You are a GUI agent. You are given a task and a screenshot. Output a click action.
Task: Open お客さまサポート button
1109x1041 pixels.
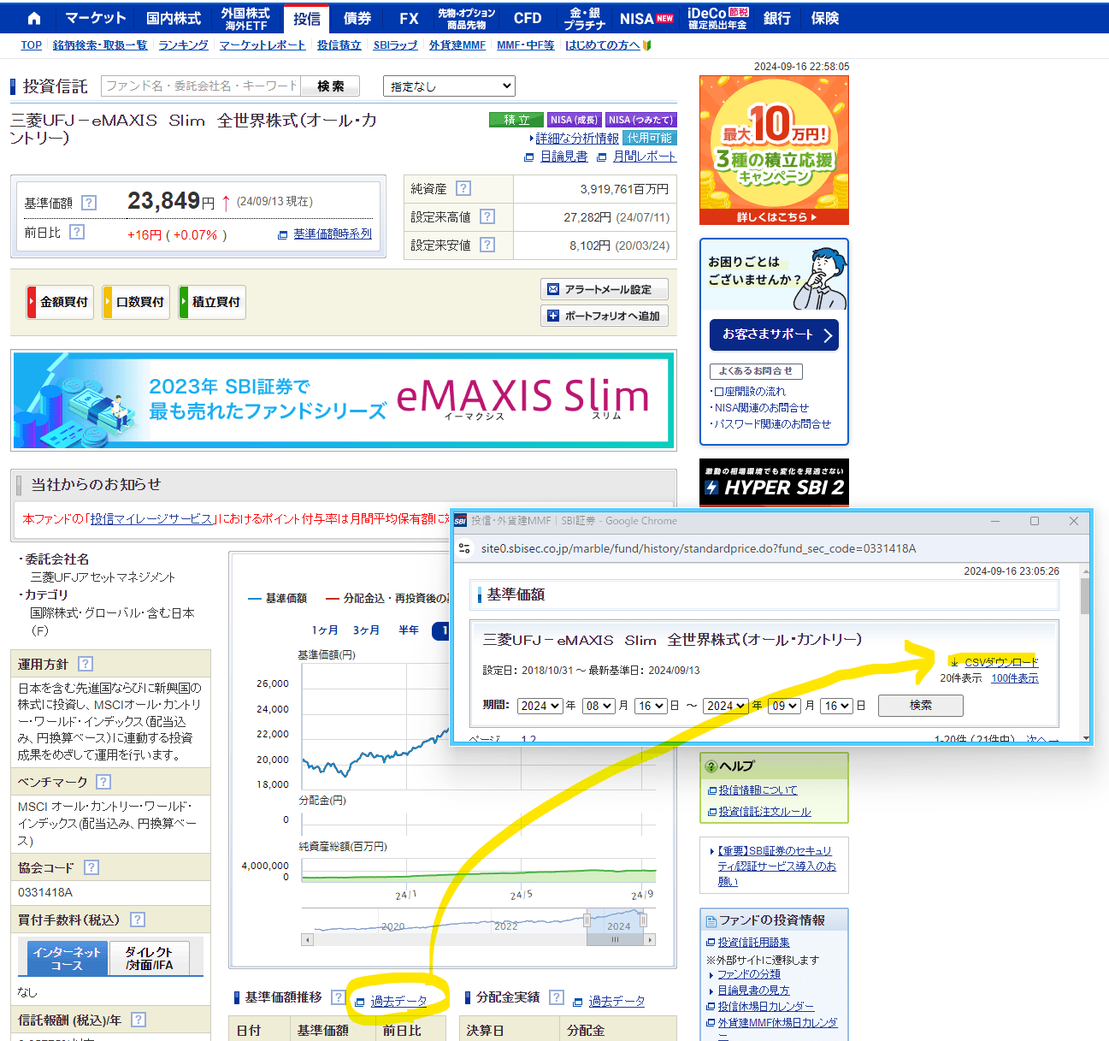pyautogui.click(x=774, y=334)
